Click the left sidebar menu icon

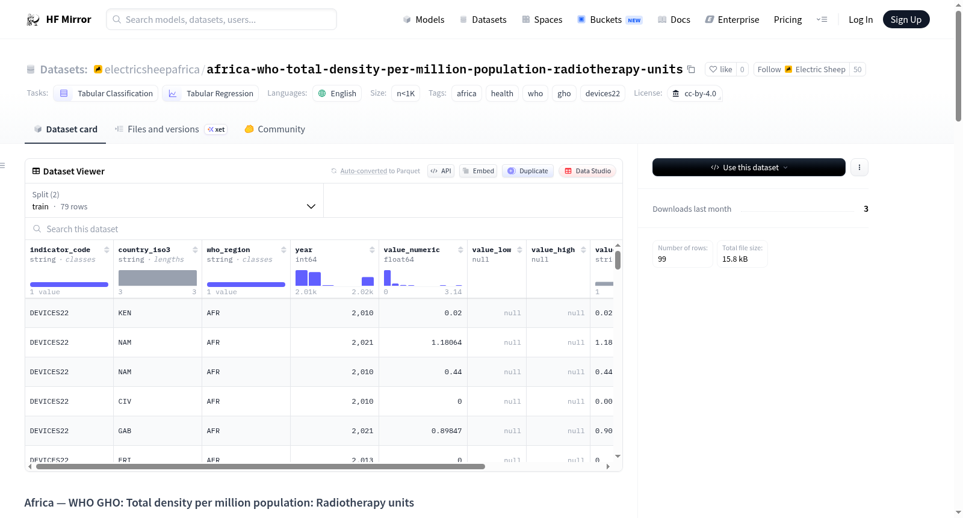2,165
